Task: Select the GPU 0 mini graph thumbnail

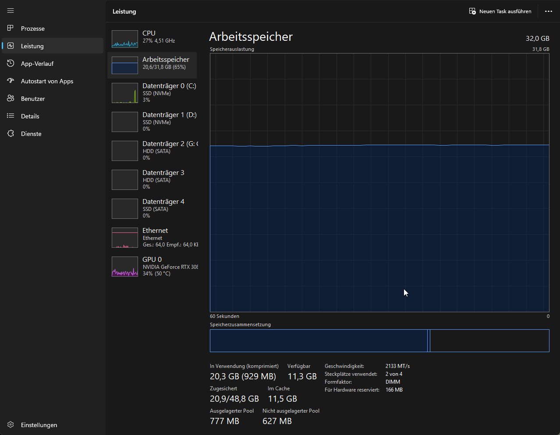Action: coord(125,267)
